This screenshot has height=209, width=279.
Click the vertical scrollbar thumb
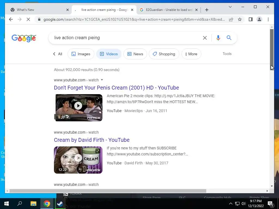pyautogui.click(x=272, y=50)
